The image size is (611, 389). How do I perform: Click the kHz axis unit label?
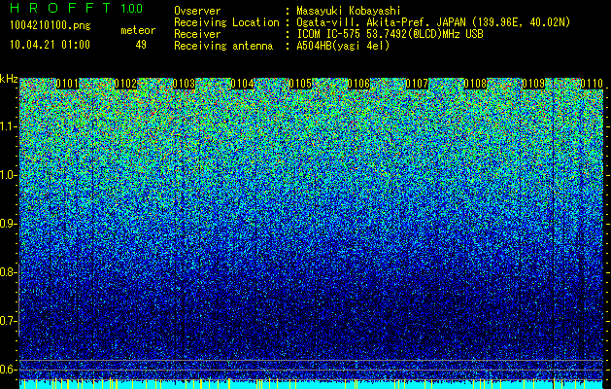(x=9, y=79)
